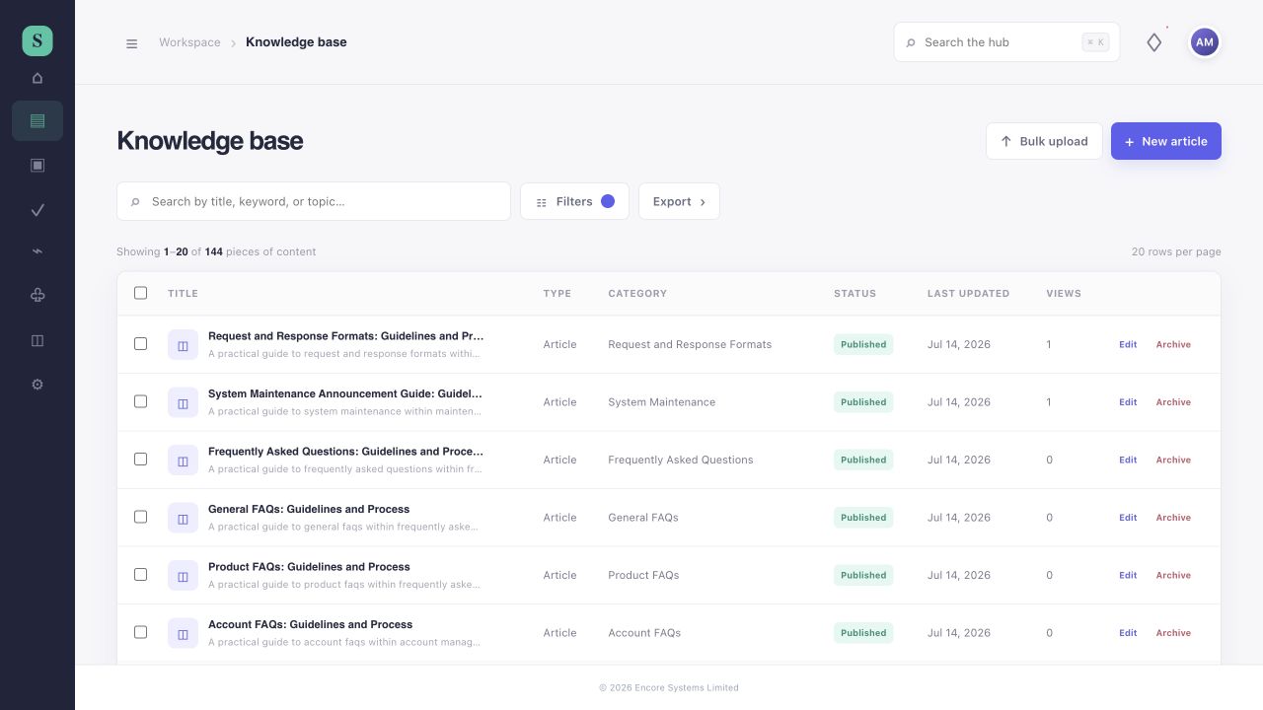Image resolution: width=1263 pixels, height=710 pixels.
Task: Sort by Last Updated column header
Action: [968, 293]
